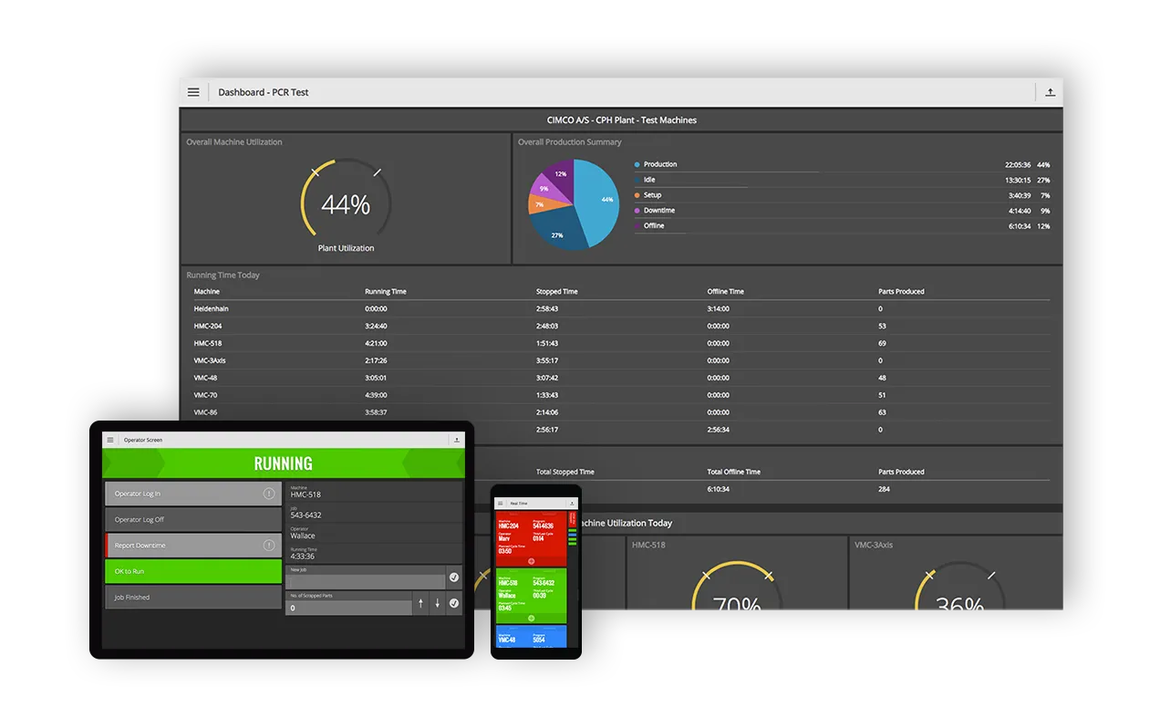The image size is (1160, 728).
Task: Click the alert icon on Operator Log In
Action: pos(269,493)
